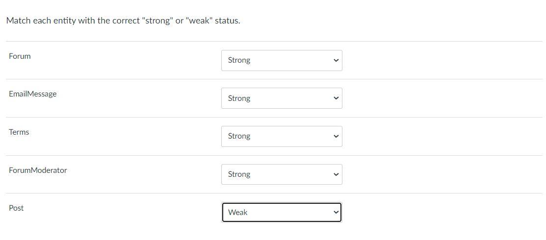Click the "Match each entity" question prompt
Image resolution: width=546 pixels, height=240 pixels.
pyautogui.click(x=123, y=21)
